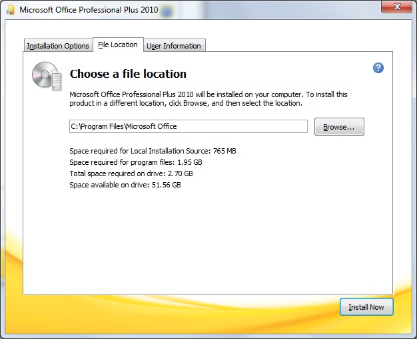Click the yellow banner left of Install Now
Viewport: 417px width, 339px height.
click(x=173, y=313)
